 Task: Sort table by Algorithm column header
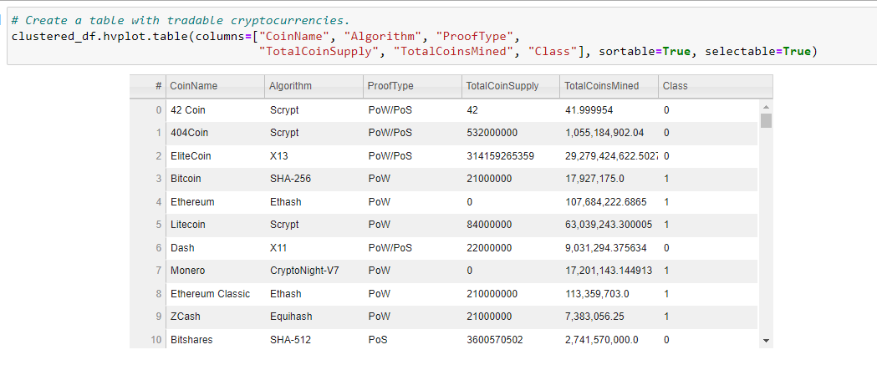314,86
